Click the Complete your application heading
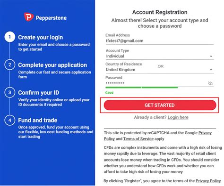 pyautogui.click(x=52, y=65)
